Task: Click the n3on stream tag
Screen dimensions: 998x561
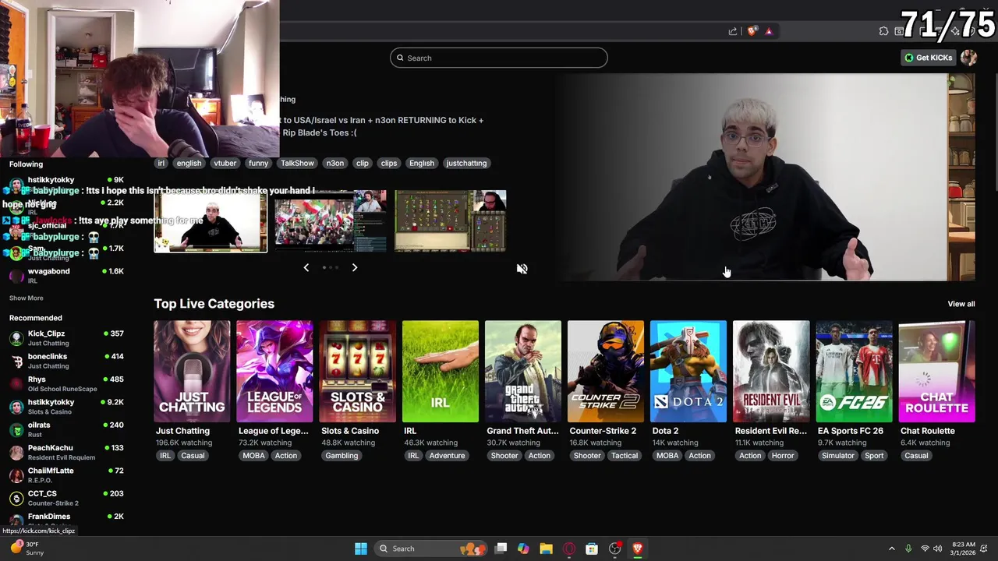Action: click(335, 163)
